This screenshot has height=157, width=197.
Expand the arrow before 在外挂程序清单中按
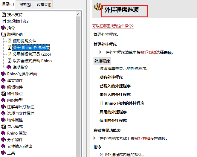[x=100, y=52]
